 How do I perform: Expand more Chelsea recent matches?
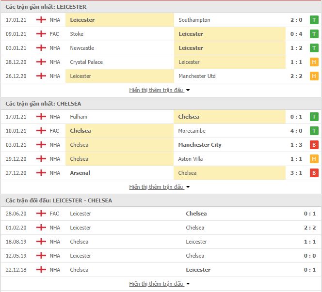[160, 187]
